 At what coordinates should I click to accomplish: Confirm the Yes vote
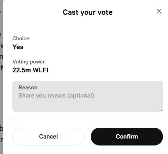127,137
